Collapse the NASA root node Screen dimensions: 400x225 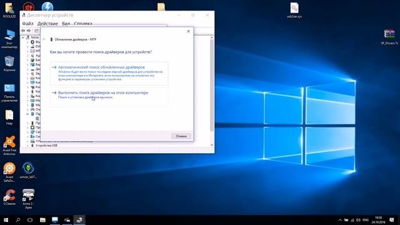coord(23,37)
